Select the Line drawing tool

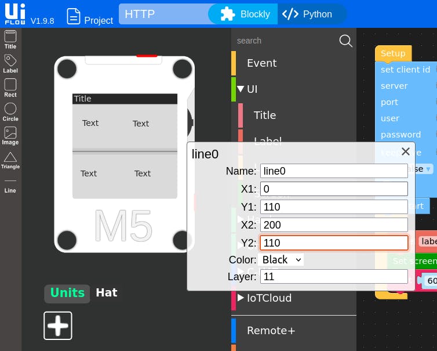pos(10,186)
